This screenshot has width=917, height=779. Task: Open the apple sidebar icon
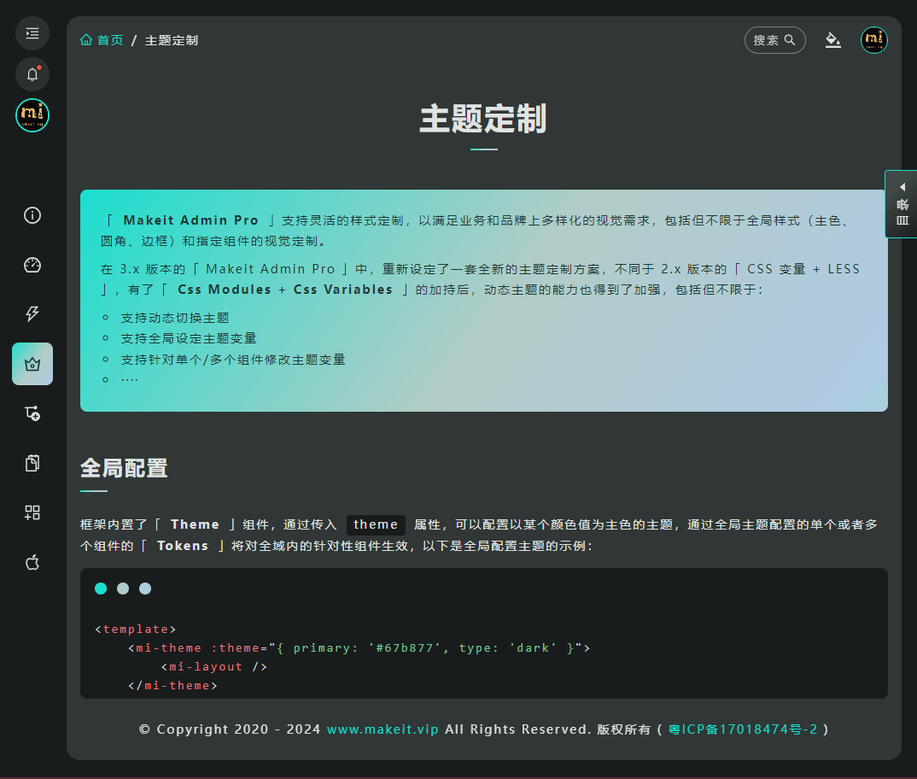pos(32,562)
